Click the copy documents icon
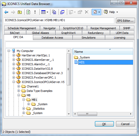Viewport: 139px width, 136px height. [x=54, y=12]
